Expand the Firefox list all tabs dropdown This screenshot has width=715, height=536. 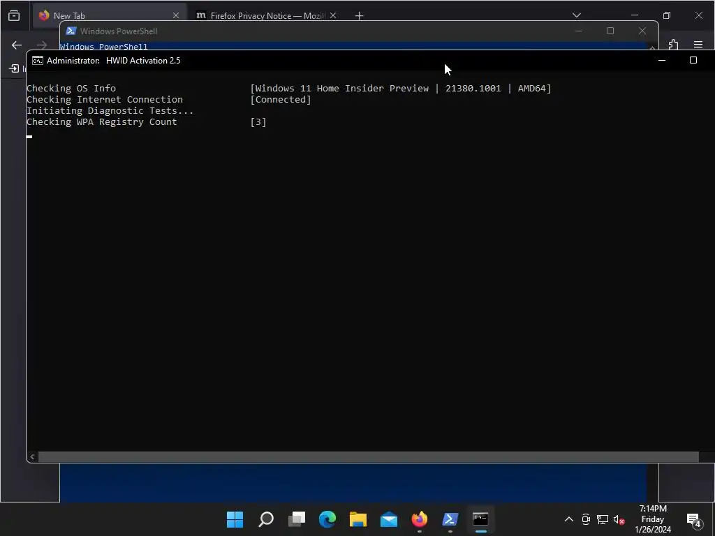[577, 15]
